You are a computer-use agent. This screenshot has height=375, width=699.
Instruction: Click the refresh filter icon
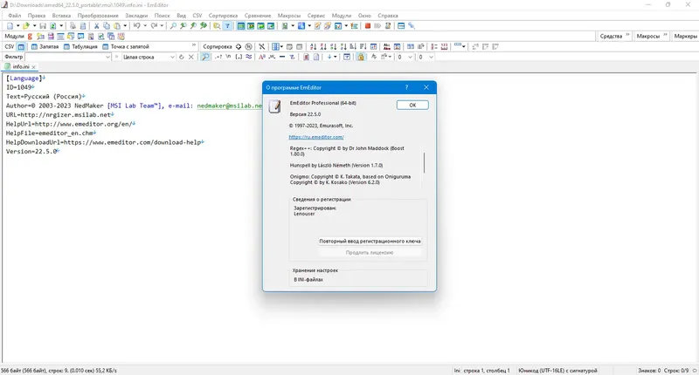(182, 57)
